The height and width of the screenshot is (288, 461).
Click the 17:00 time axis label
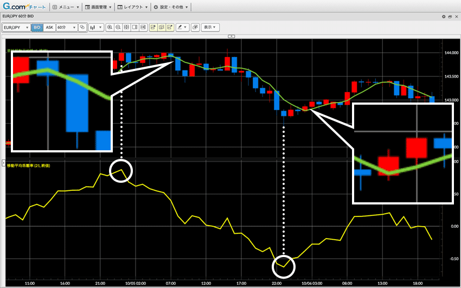click(x=241, y=284)
